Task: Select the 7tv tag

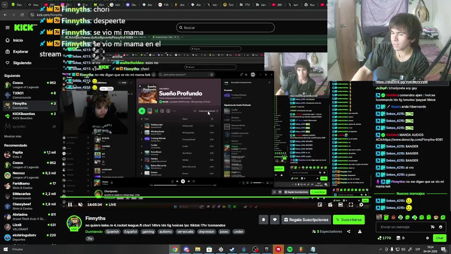Action: tap(90, 239)
